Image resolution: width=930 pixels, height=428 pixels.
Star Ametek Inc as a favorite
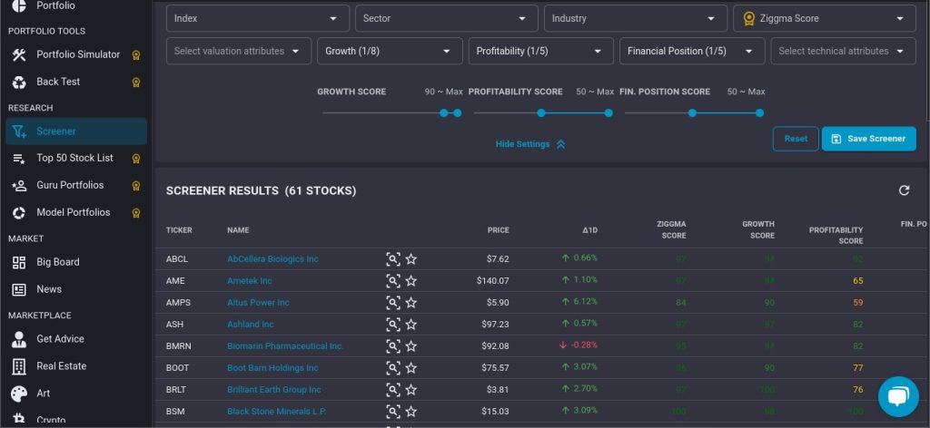pos(411,281)
